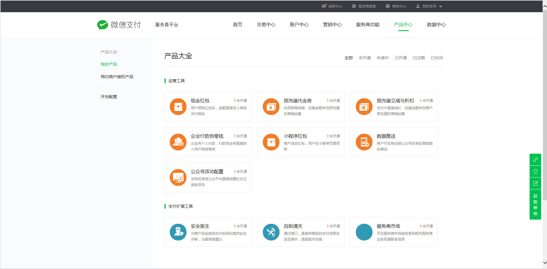Click the WeChat Pay logo
The image size is (547, 269).
[119, 25]
